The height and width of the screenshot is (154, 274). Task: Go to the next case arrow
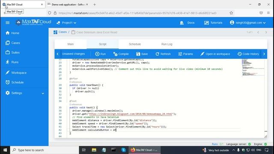266,33
